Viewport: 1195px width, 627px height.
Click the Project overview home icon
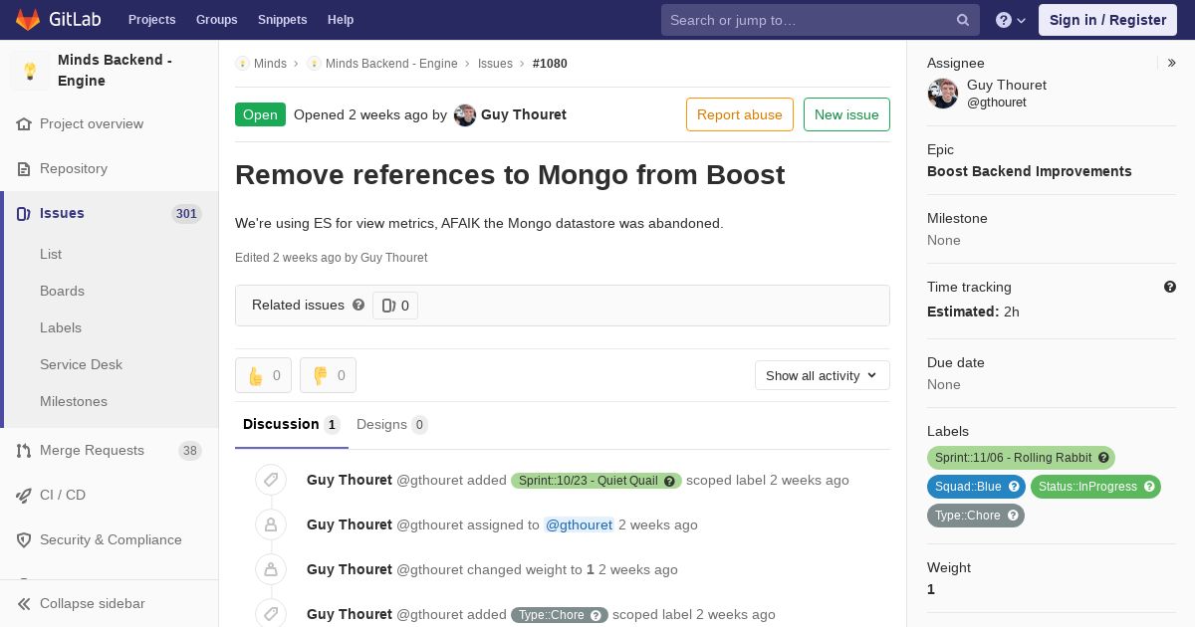(x=24, y=124)
